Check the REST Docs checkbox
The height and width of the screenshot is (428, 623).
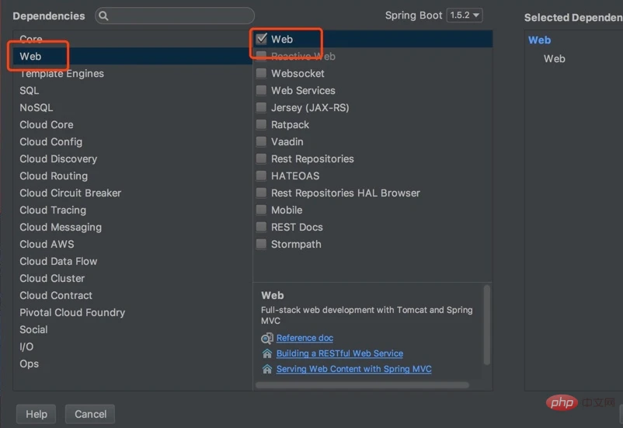tap(262, 227)
